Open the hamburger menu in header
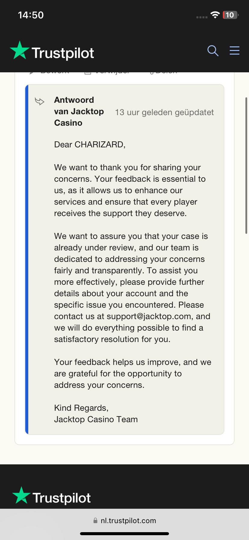 click(x=235, y=51)
